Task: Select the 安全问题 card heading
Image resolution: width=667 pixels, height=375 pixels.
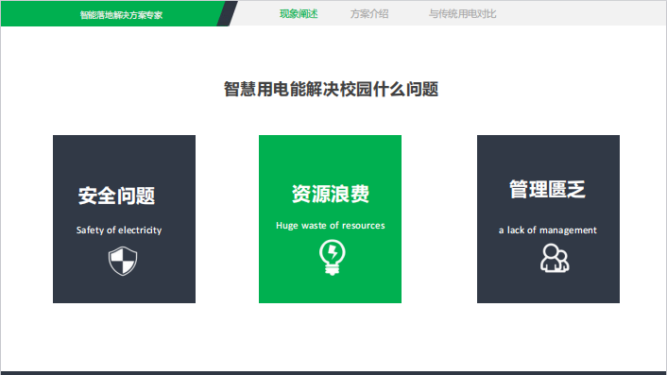Action: click(x=116, y=196)
